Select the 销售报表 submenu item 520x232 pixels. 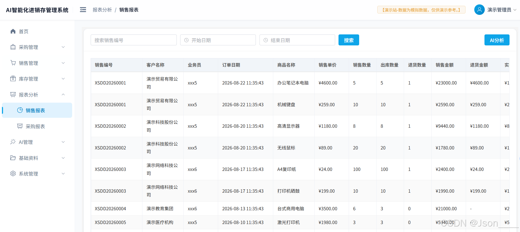[x=37, y=110]
